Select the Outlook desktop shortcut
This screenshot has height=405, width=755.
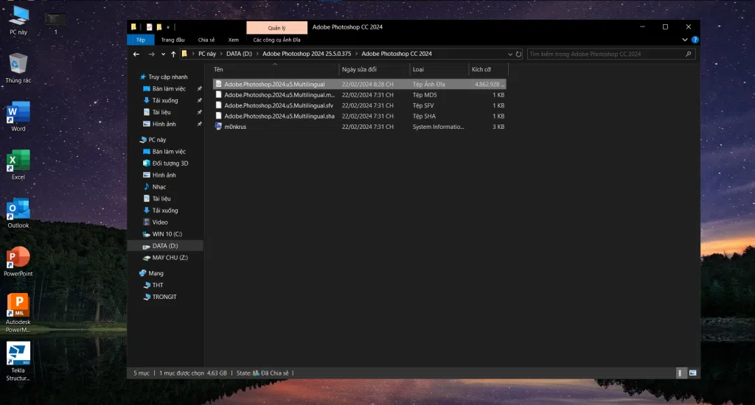(x=18, y=213)
